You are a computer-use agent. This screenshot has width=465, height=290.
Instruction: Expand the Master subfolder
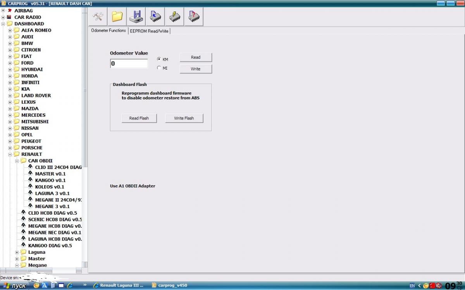[17, 259]
